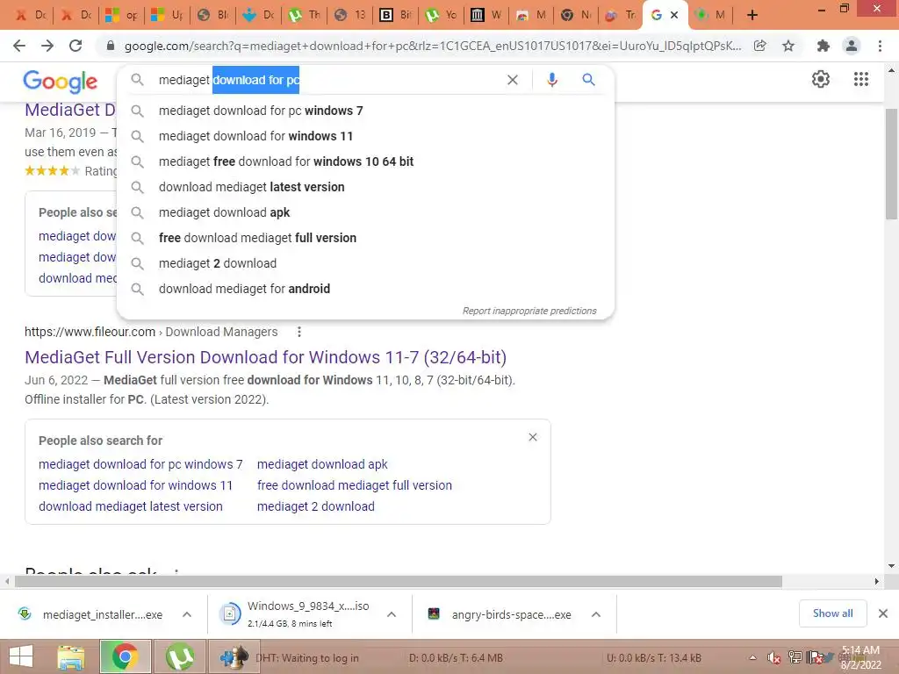
Task: Open File Explorer from the taskbar
Action: point(70,657)
